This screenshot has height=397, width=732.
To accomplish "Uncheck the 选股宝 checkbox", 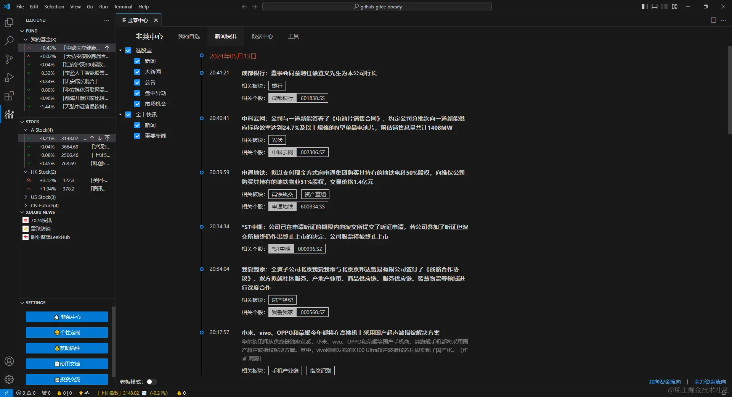I will point(128,50).
